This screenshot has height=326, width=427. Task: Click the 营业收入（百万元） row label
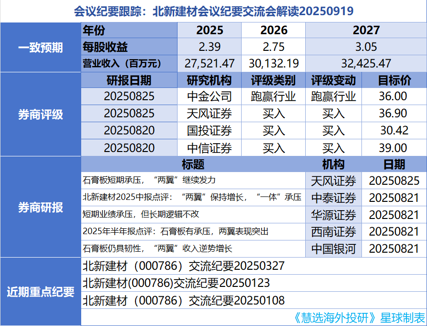pyautogui.click(x=129, y=64)
